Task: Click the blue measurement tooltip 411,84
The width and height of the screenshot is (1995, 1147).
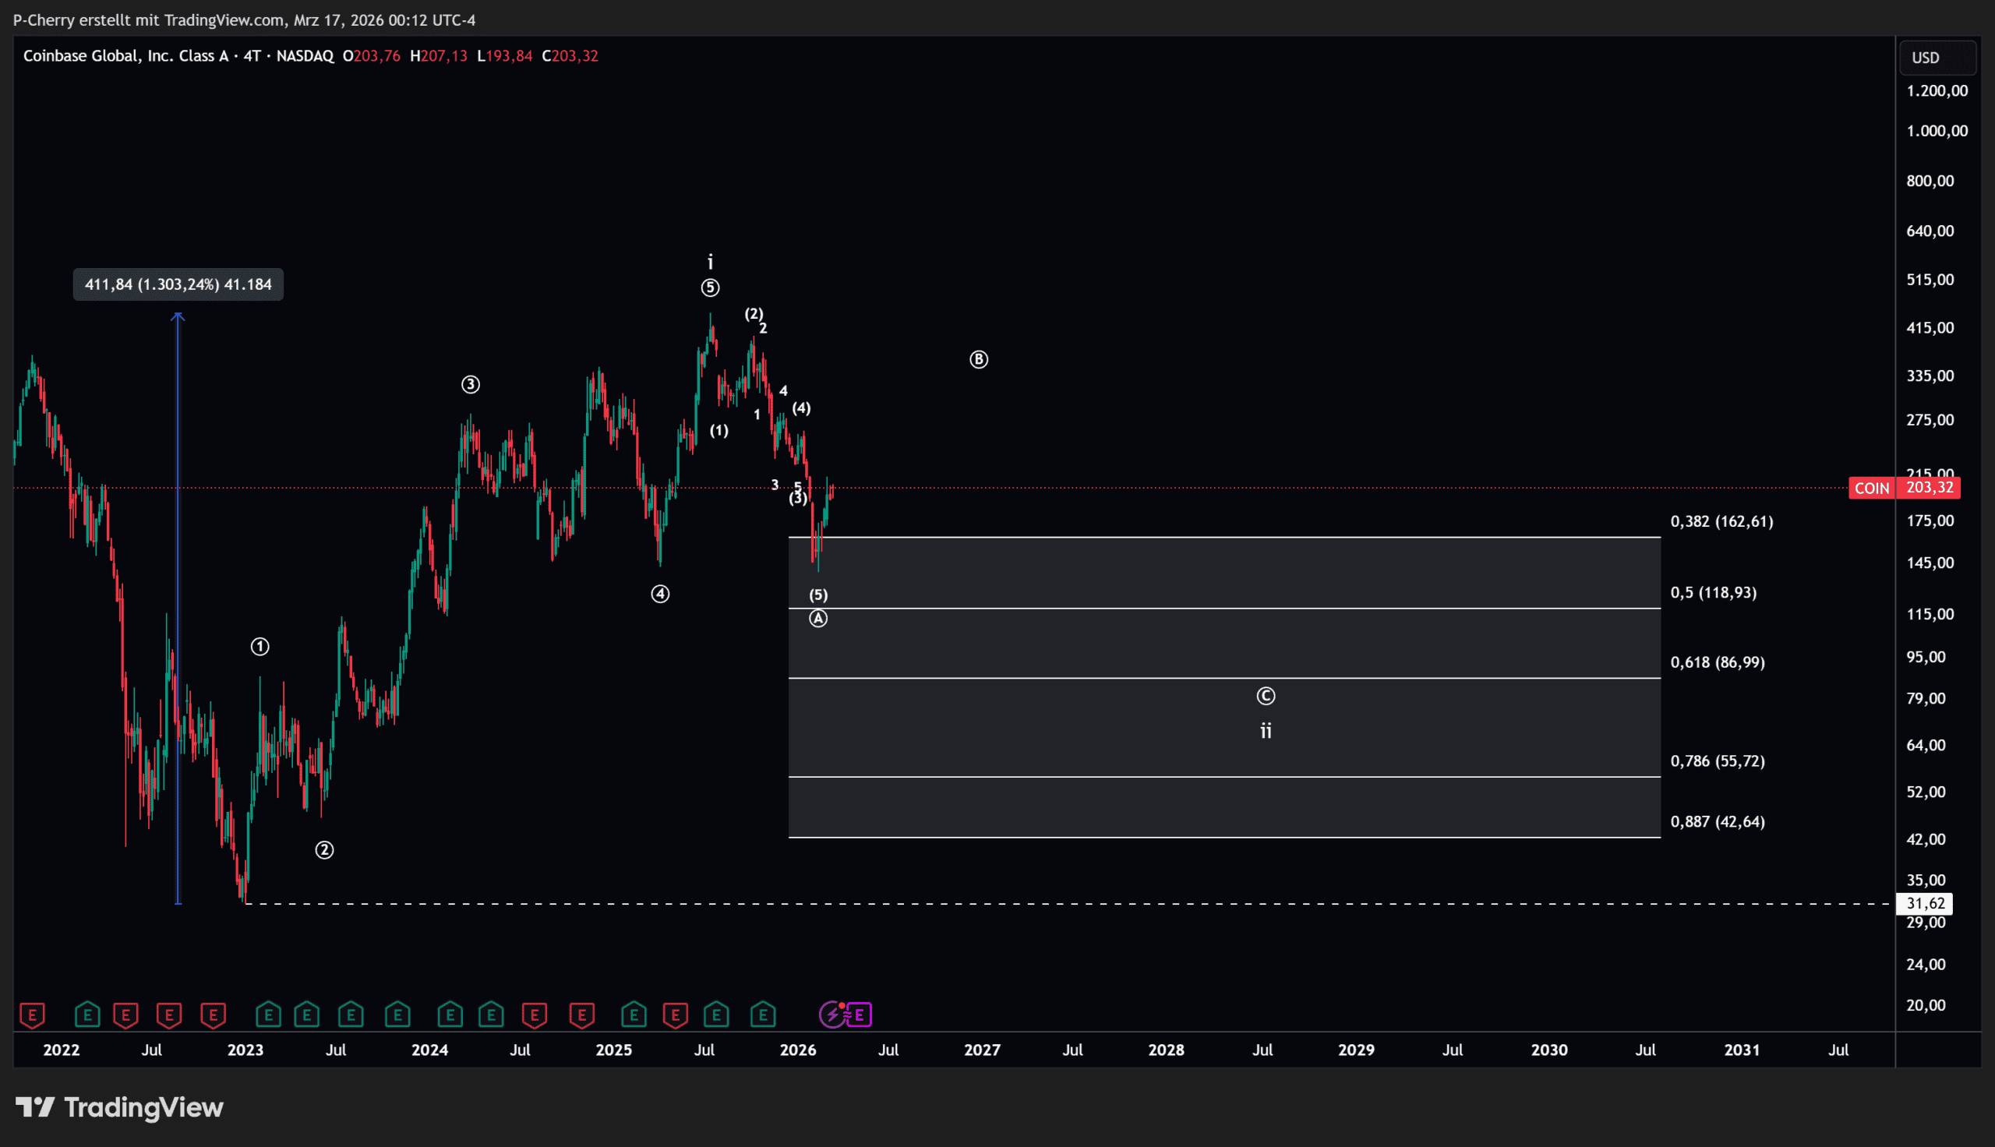Action: [178, 284]
